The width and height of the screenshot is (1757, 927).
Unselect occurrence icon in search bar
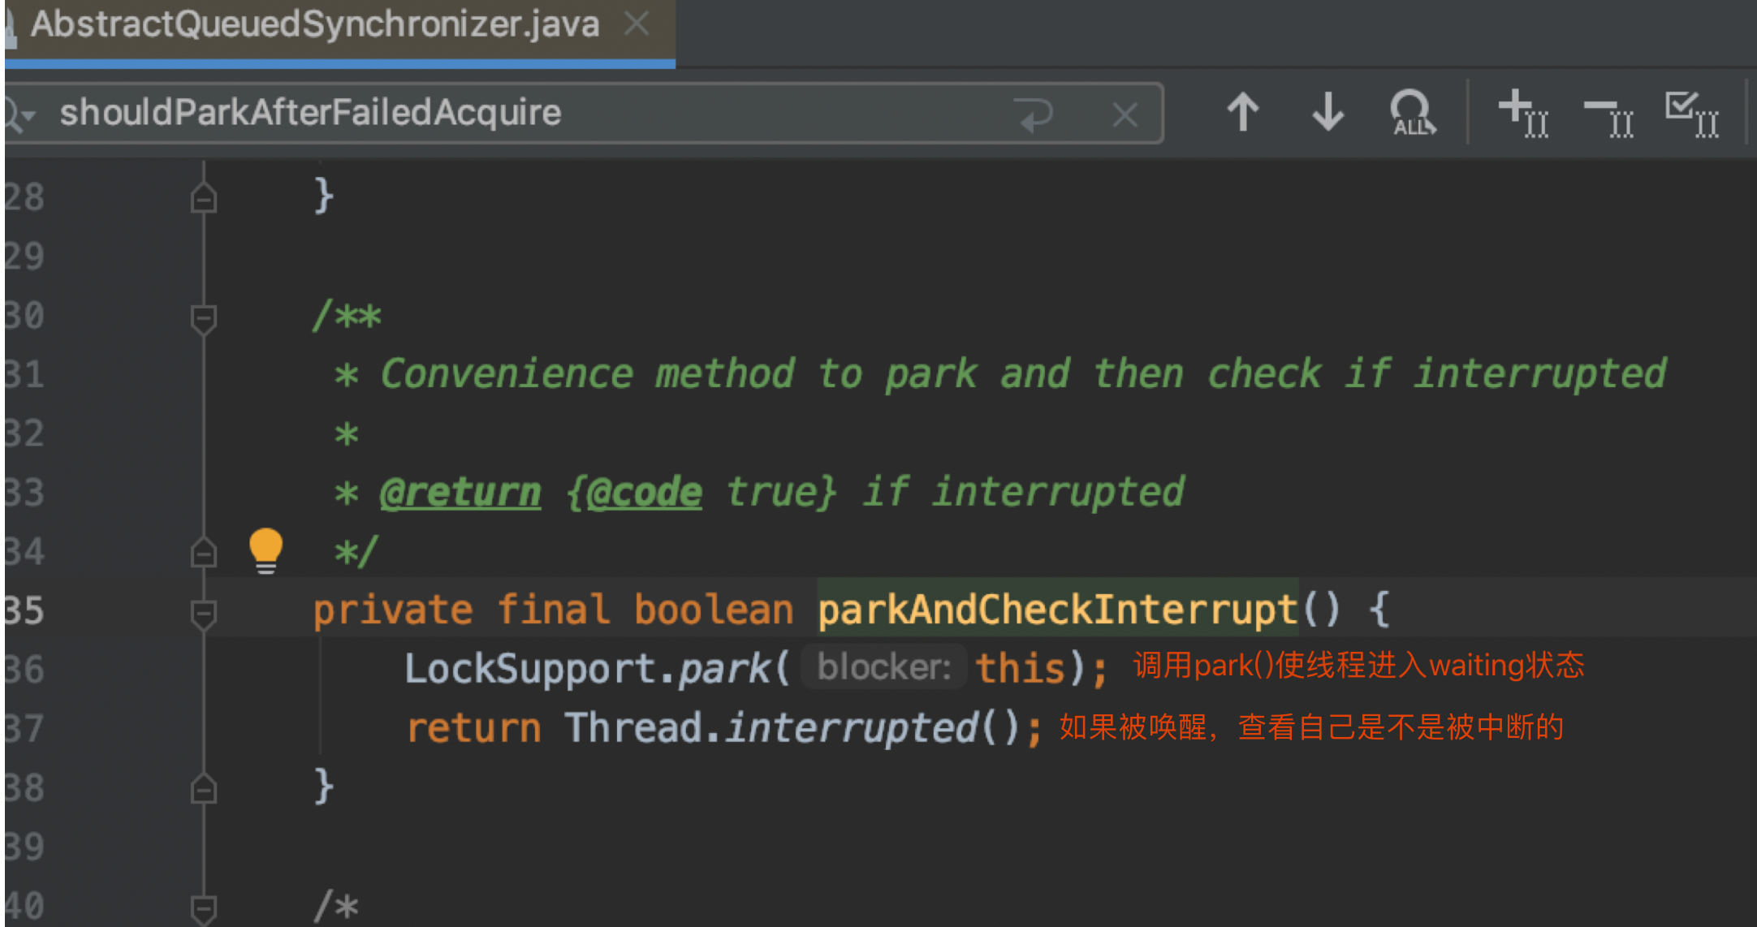[x=1608, y=114]
